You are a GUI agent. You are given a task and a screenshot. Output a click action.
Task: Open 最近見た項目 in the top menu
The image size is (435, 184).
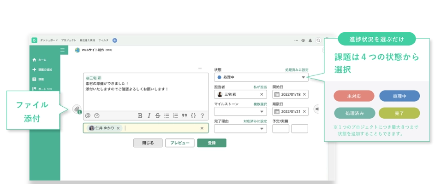(87, 40)
